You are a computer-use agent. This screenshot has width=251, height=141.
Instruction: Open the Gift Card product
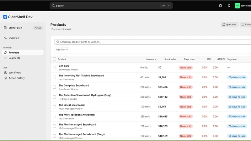(x=64, y=66)
